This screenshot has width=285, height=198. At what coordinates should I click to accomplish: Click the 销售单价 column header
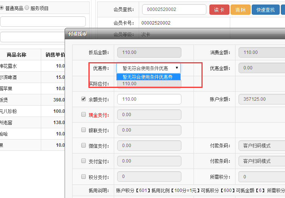55,55
